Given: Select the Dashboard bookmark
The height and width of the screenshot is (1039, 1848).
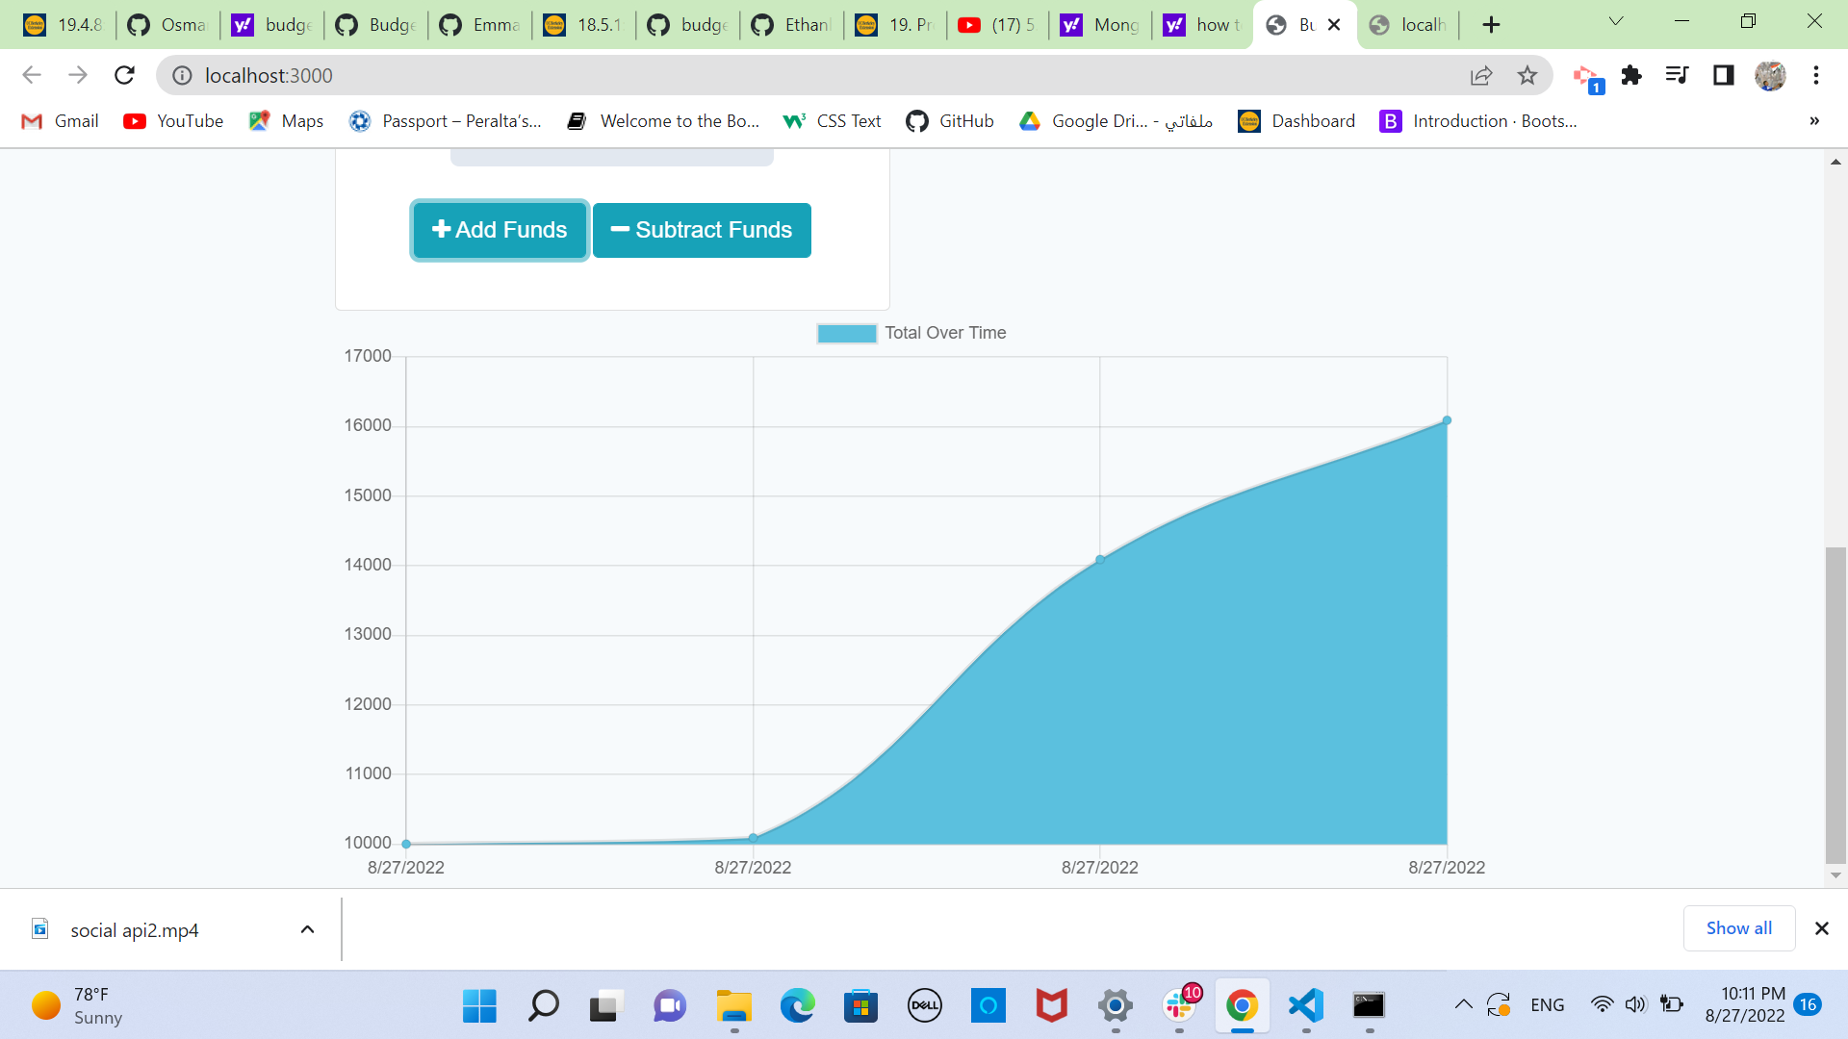Looking at the screenshot, I should [1296, 121].
